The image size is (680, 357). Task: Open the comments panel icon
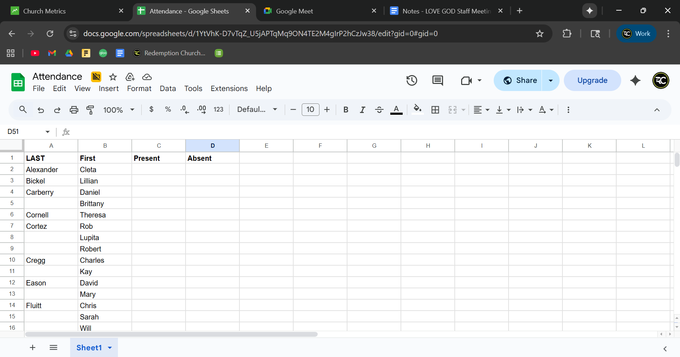[437, 80]
